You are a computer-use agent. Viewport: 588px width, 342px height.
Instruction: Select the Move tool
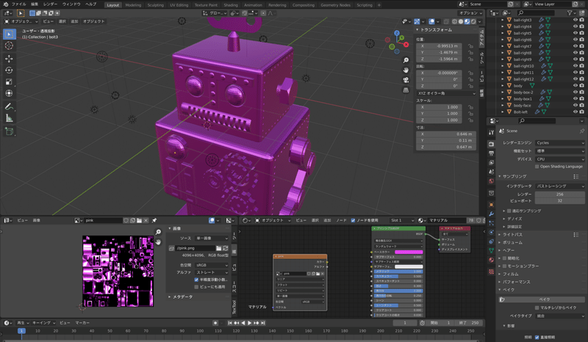point(9,59)
